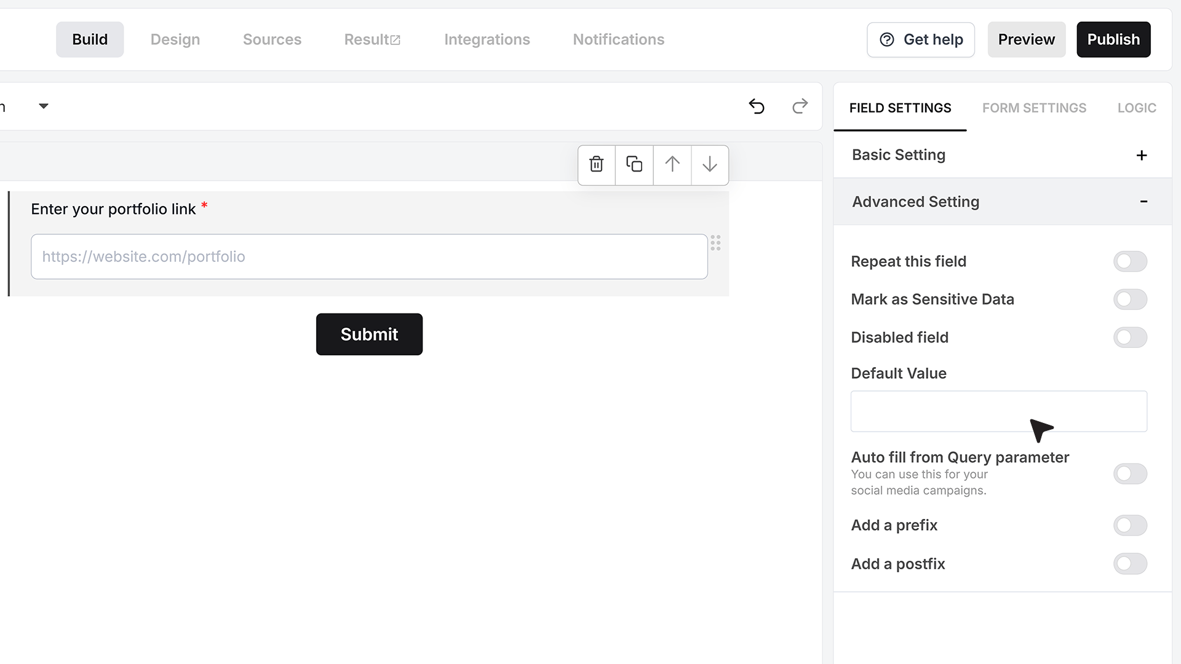Duplicate the portfolio field with the copy icon
The image size is (1181, 664).
(634, 165)
